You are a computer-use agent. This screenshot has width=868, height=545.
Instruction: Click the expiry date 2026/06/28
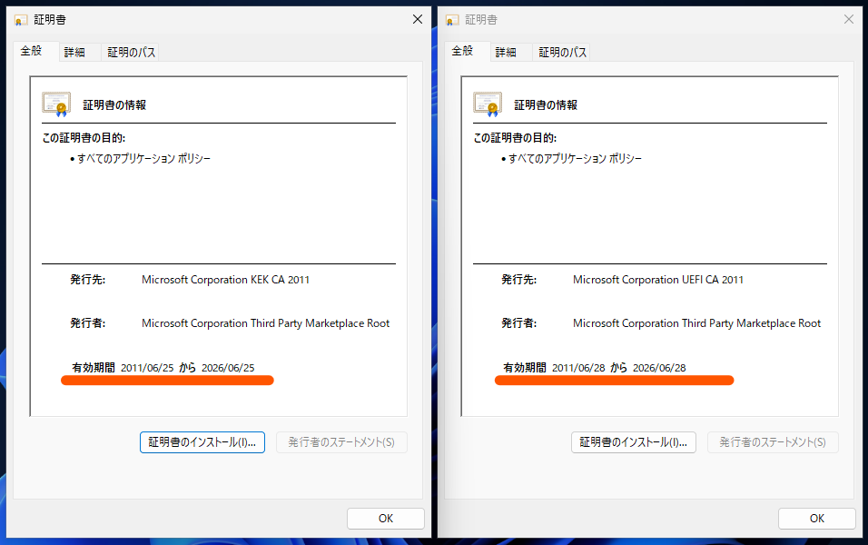point(659,368)
